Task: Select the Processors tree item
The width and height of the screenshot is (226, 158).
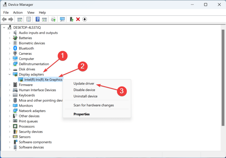Action: click(26, 126)
